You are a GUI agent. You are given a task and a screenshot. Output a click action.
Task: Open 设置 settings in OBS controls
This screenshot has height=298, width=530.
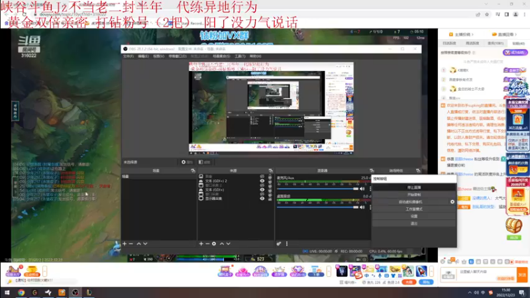pos(414,217)
